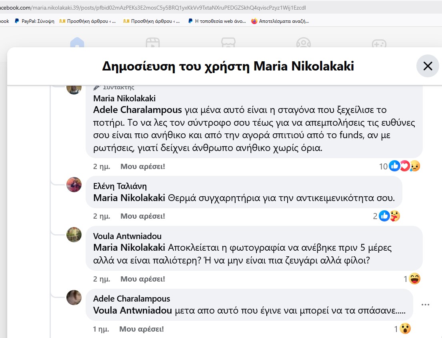
Task: View reactions on Ελένη Ταλιάνη's comment
Action: coord(386,216)
